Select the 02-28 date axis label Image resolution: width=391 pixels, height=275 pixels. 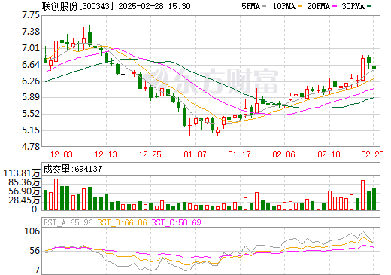pos(372,154)
